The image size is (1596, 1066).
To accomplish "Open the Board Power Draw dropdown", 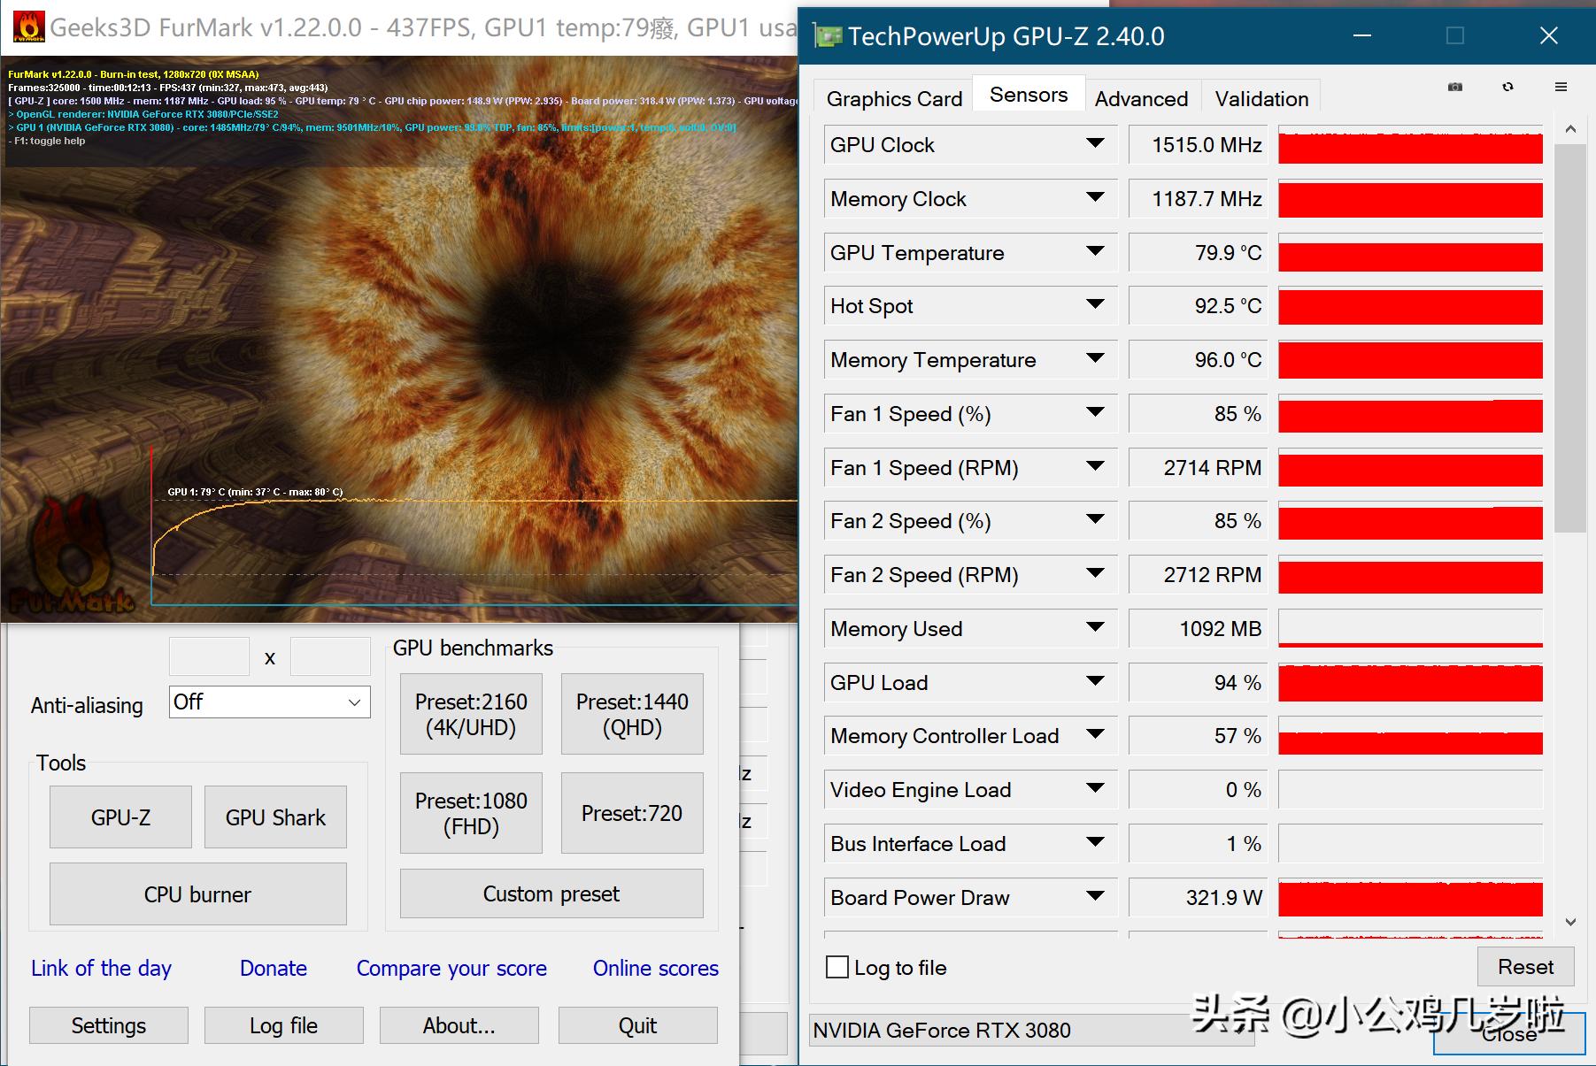I will coord(1095,896).
